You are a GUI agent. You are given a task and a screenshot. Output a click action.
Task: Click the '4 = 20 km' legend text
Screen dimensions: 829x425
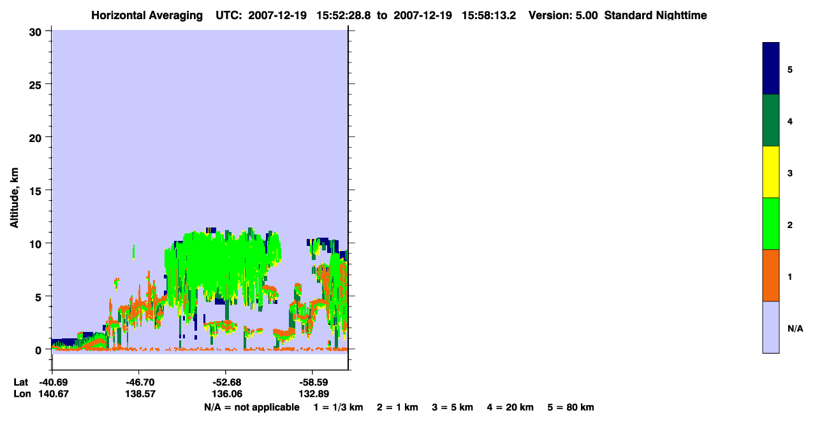coord(510,407)
